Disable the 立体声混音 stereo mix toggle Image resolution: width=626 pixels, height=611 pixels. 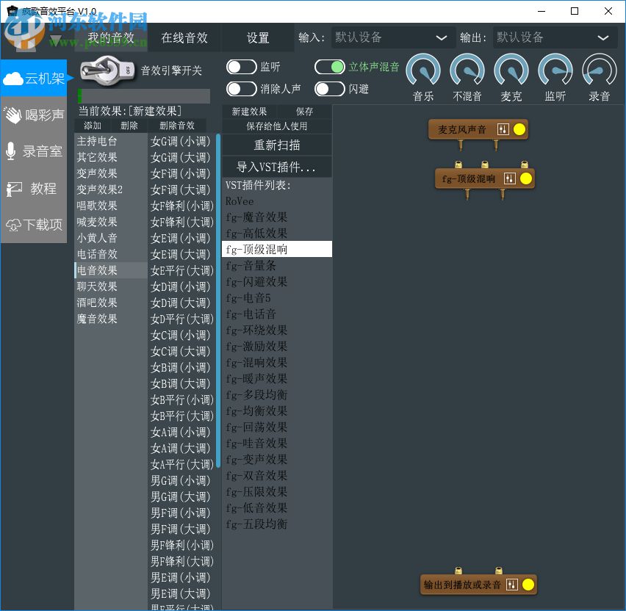[330, 66]
